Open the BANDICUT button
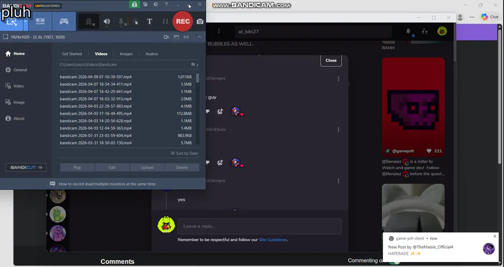 pos(26,168)
